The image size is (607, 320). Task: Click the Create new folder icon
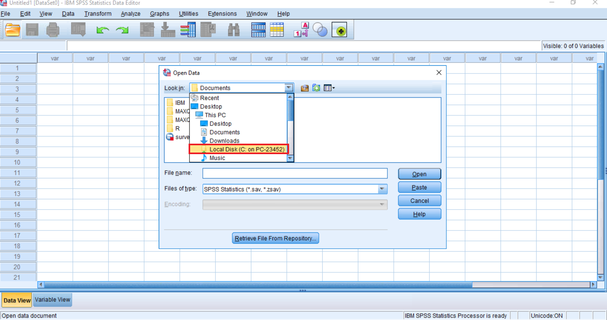tap(316, 88)
